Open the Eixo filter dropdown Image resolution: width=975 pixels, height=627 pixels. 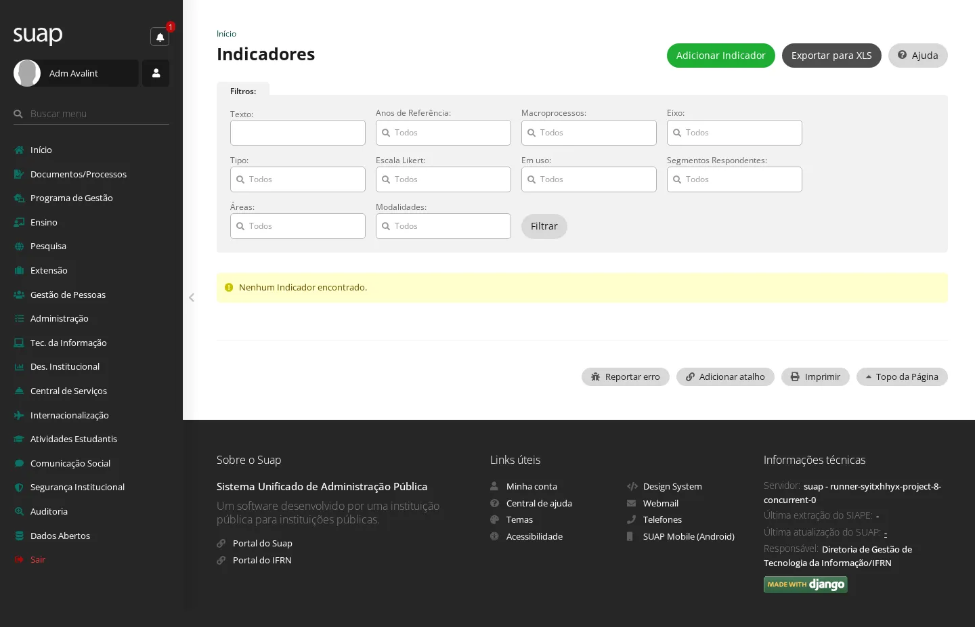pos(735,133)
